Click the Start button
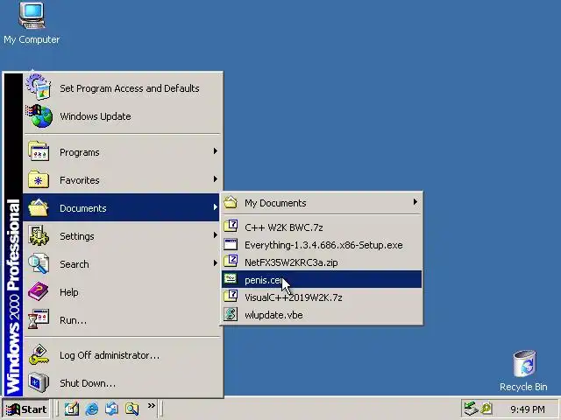The height and width of the screenshot is (420, 561). 25,409
